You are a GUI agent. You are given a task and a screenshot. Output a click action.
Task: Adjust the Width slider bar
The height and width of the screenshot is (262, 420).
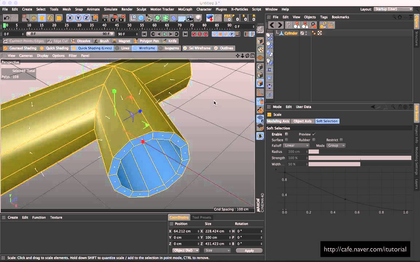coord(360,164)
